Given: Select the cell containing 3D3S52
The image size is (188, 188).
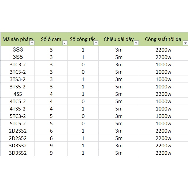Looking at the screenshot, I should (18, 153).
